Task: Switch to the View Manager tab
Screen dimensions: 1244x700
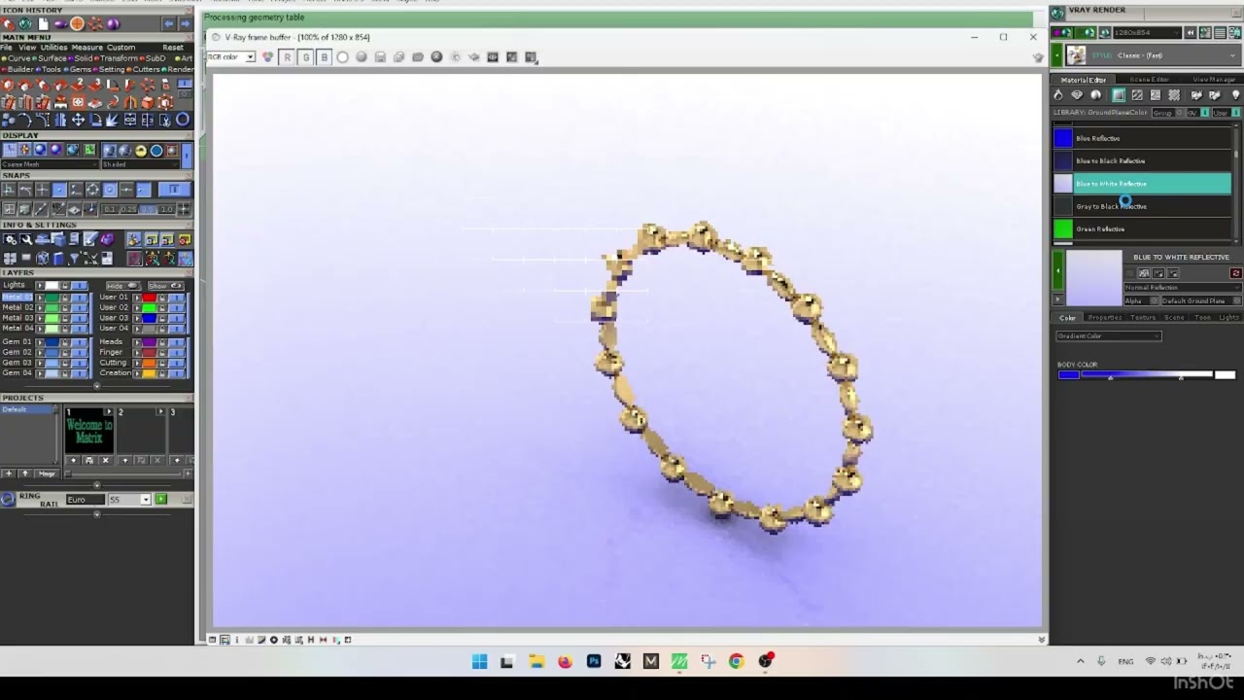Action: coord(1214,80)
